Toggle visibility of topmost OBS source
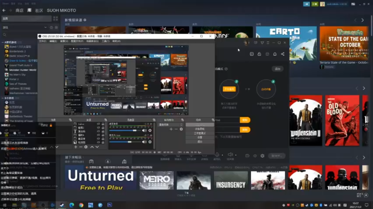The height and width of the screenshot is (209, 373). (x=98, y=124)
